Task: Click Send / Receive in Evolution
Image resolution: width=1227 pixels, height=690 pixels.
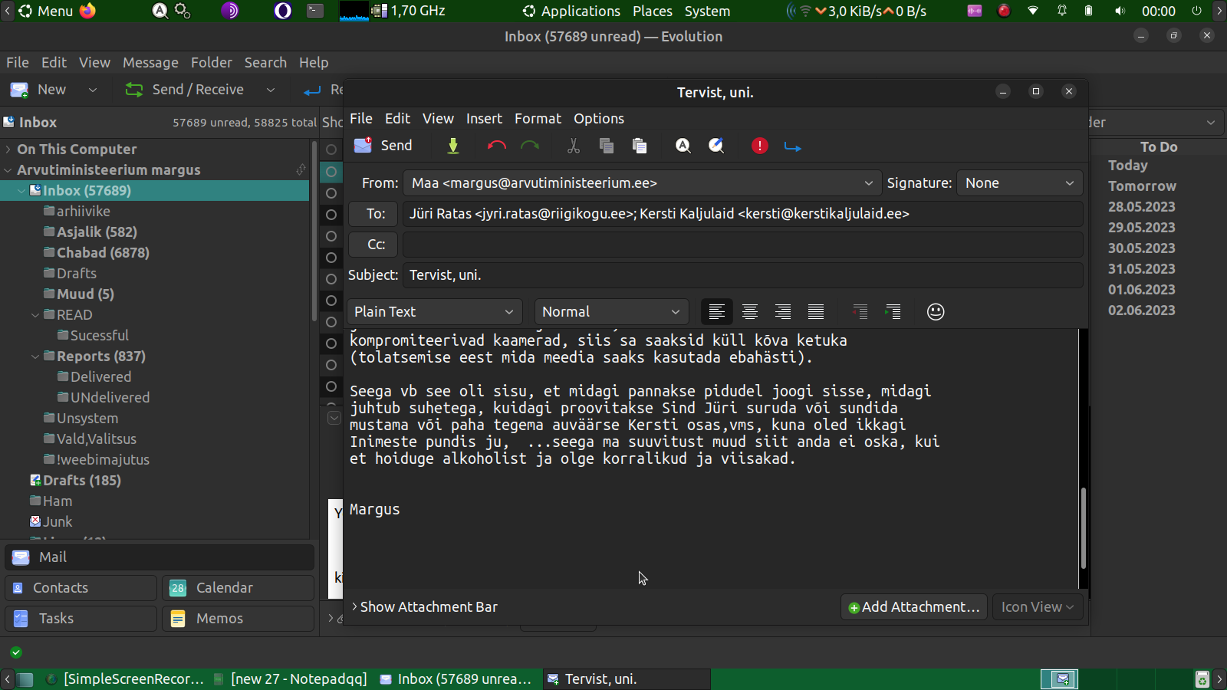Action: pyautogui.click(x=184, y=90)
